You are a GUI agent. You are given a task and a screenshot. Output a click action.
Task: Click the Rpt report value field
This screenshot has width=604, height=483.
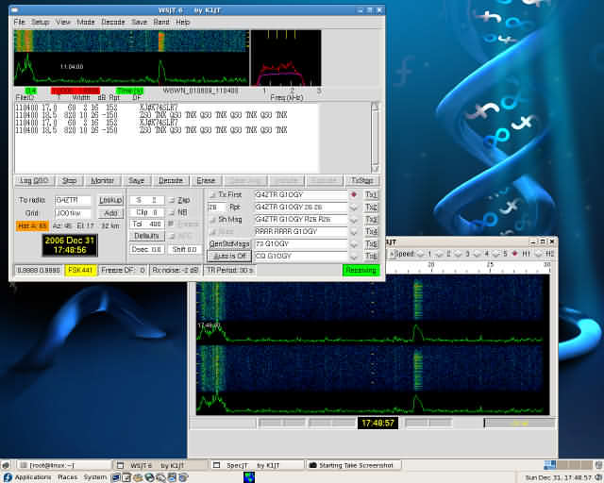pos(216,208)
